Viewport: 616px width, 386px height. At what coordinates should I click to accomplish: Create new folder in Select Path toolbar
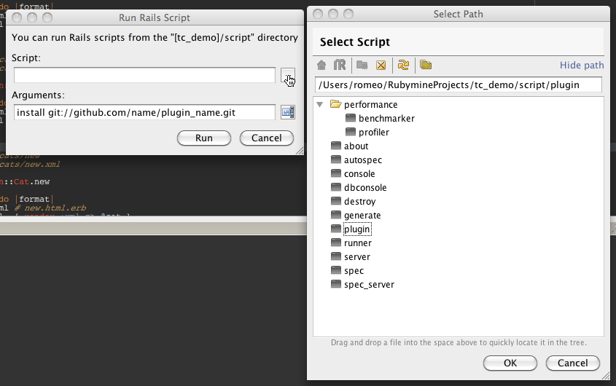[x=362, y=65]
